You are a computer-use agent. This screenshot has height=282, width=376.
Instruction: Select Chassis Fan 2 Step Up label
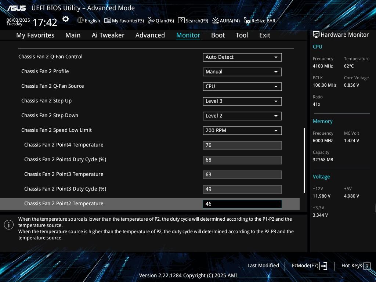46,101
